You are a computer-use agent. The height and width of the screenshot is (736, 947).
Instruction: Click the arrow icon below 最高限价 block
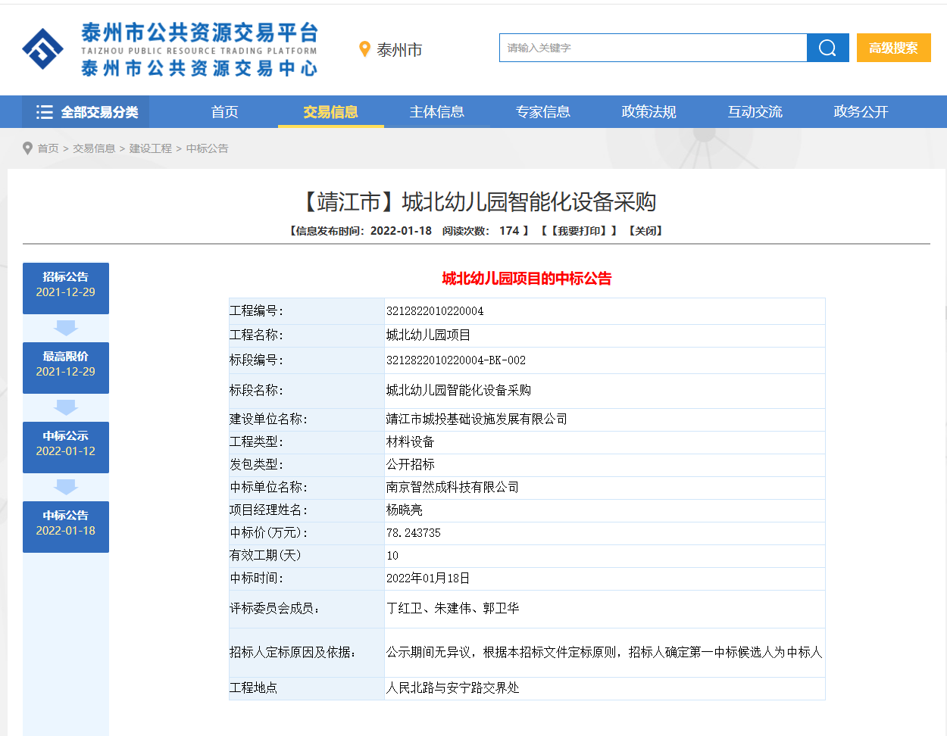[65, 407]
